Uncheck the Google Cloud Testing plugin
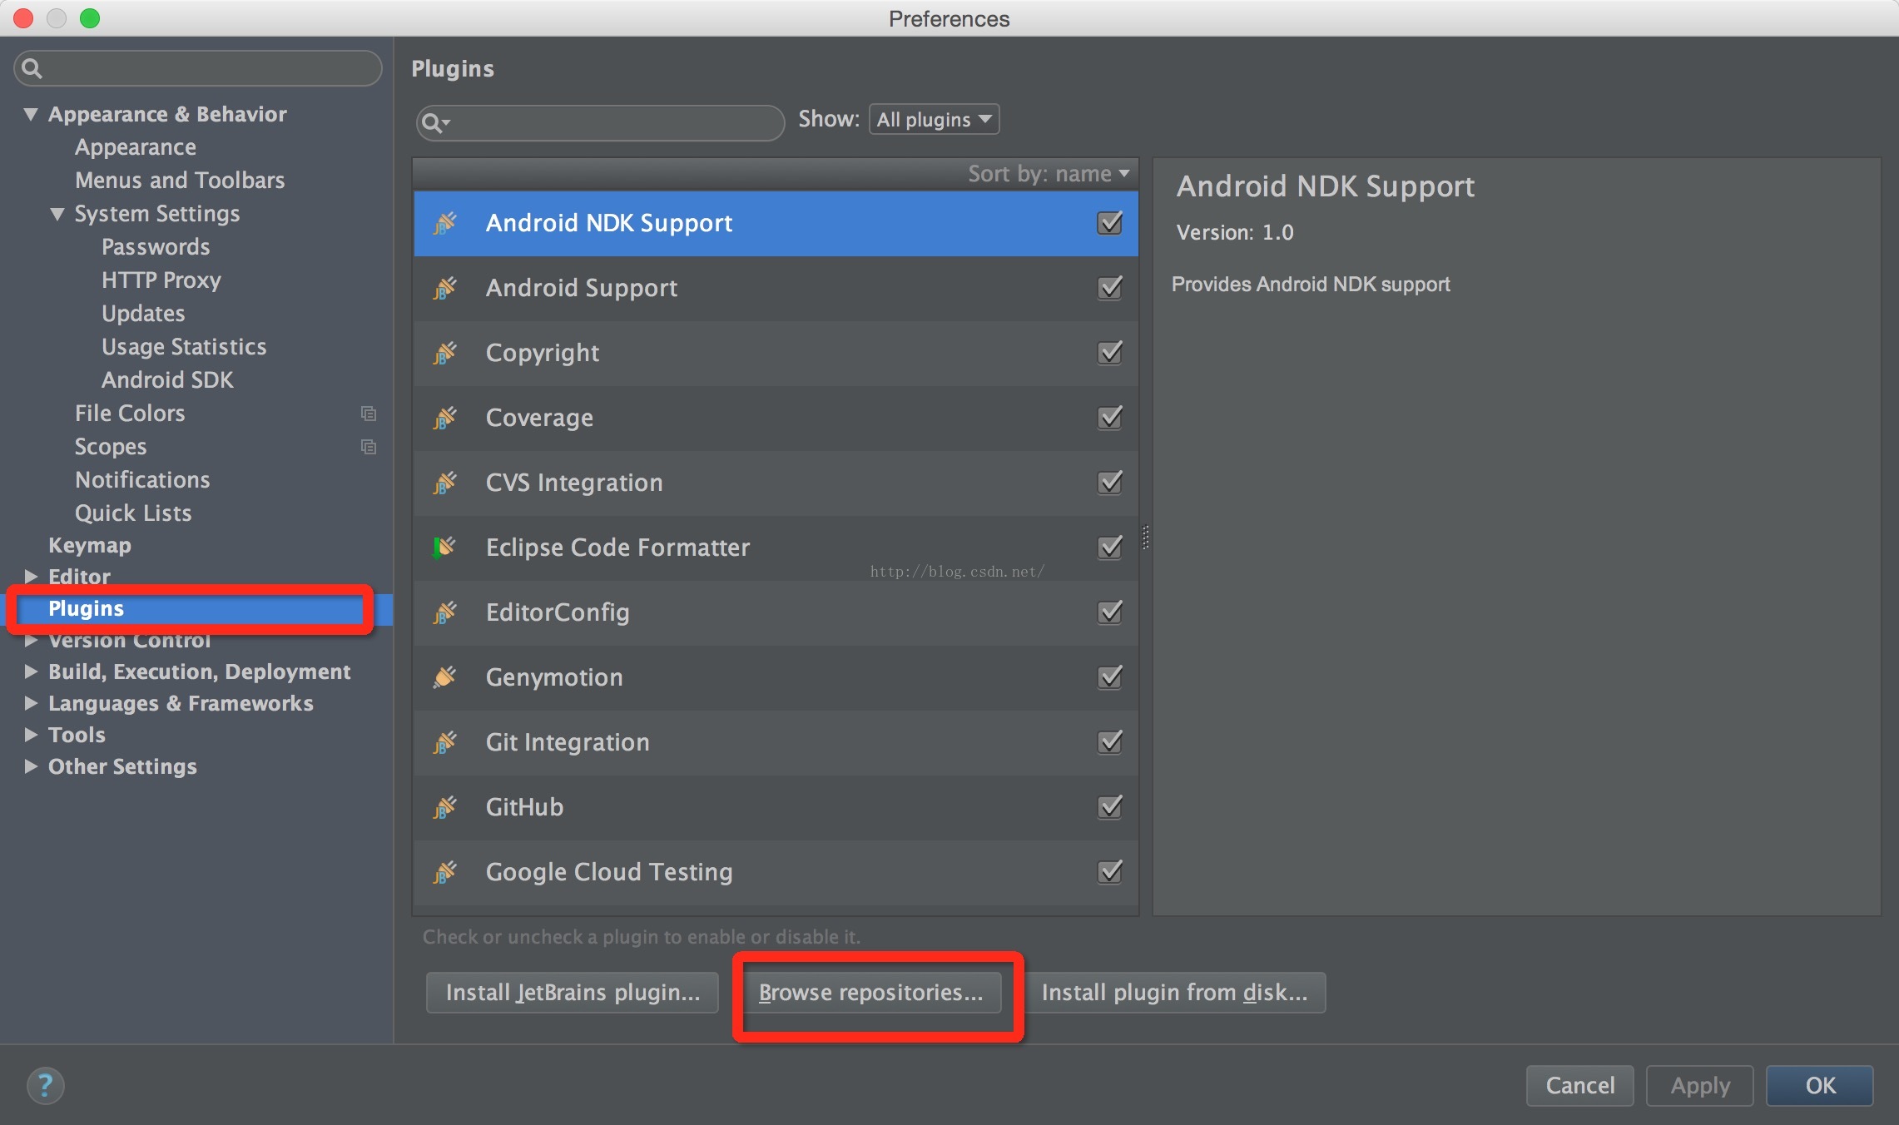The height and width of the screenshot is (1125, 1899). pyautogui.click(x=1109, y=872)
